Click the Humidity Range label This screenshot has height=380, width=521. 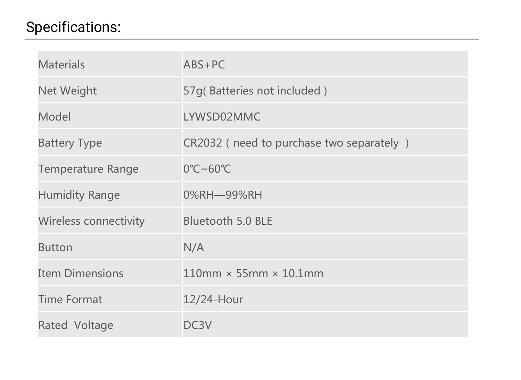(79, 195)
